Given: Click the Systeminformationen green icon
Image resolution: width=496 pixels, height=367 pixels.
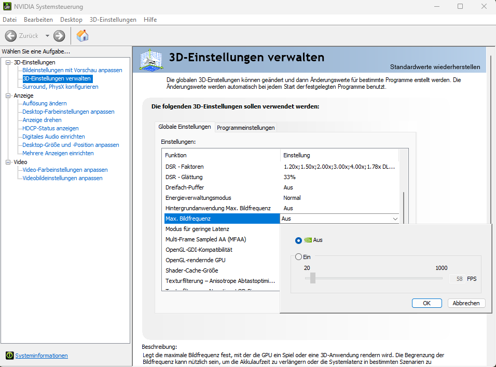Looking at the screenshot, I should [10, 355].
